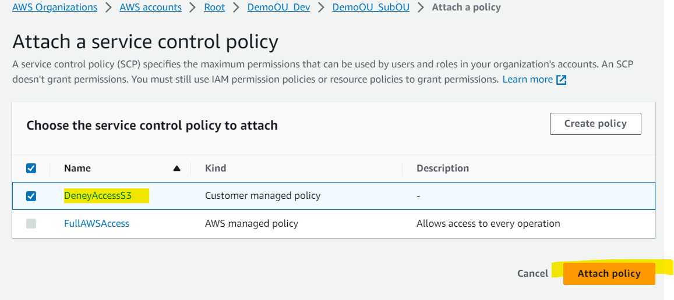This screenshot has width=674, height=300.
Task: Click the Attach policy button
Action: [x=609, y=273]
